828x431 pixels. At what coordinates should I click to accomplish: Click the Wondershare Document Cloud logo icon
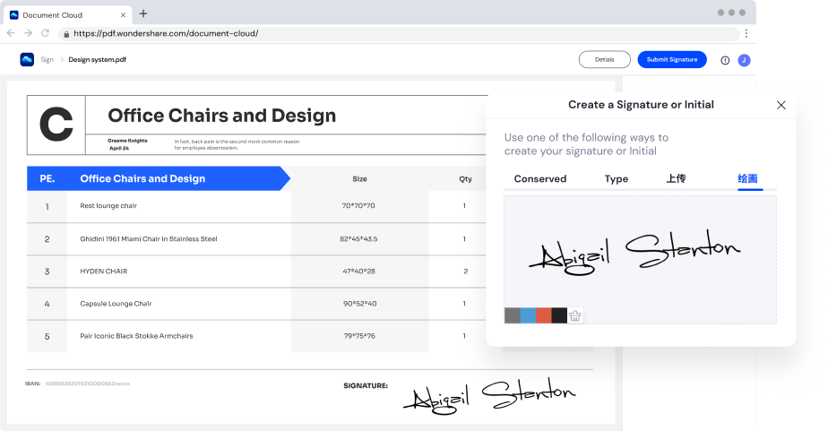pyautogui.click(x=27, y=60)
